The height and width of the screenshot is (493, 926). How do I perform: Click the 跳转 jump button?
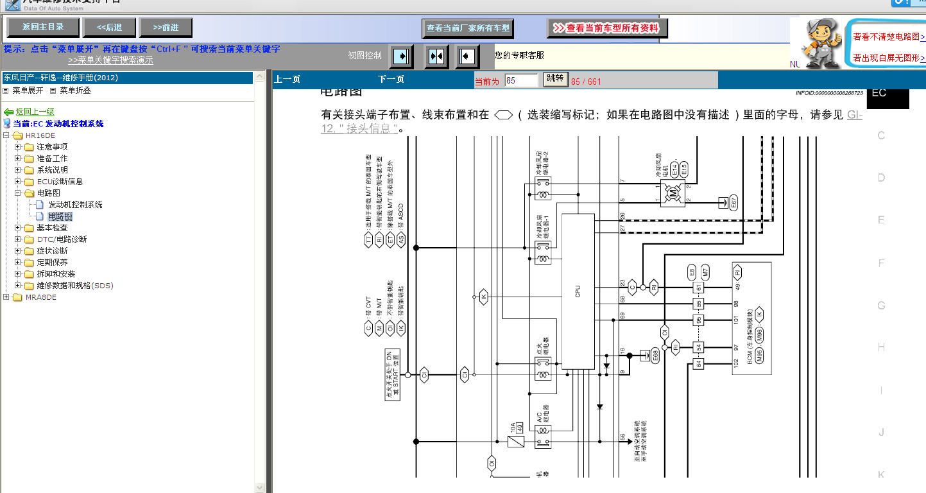point(555,79)
